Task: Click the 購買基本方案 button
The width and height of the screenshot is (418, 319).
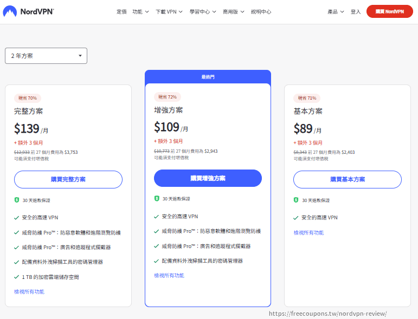Action: 348,179
